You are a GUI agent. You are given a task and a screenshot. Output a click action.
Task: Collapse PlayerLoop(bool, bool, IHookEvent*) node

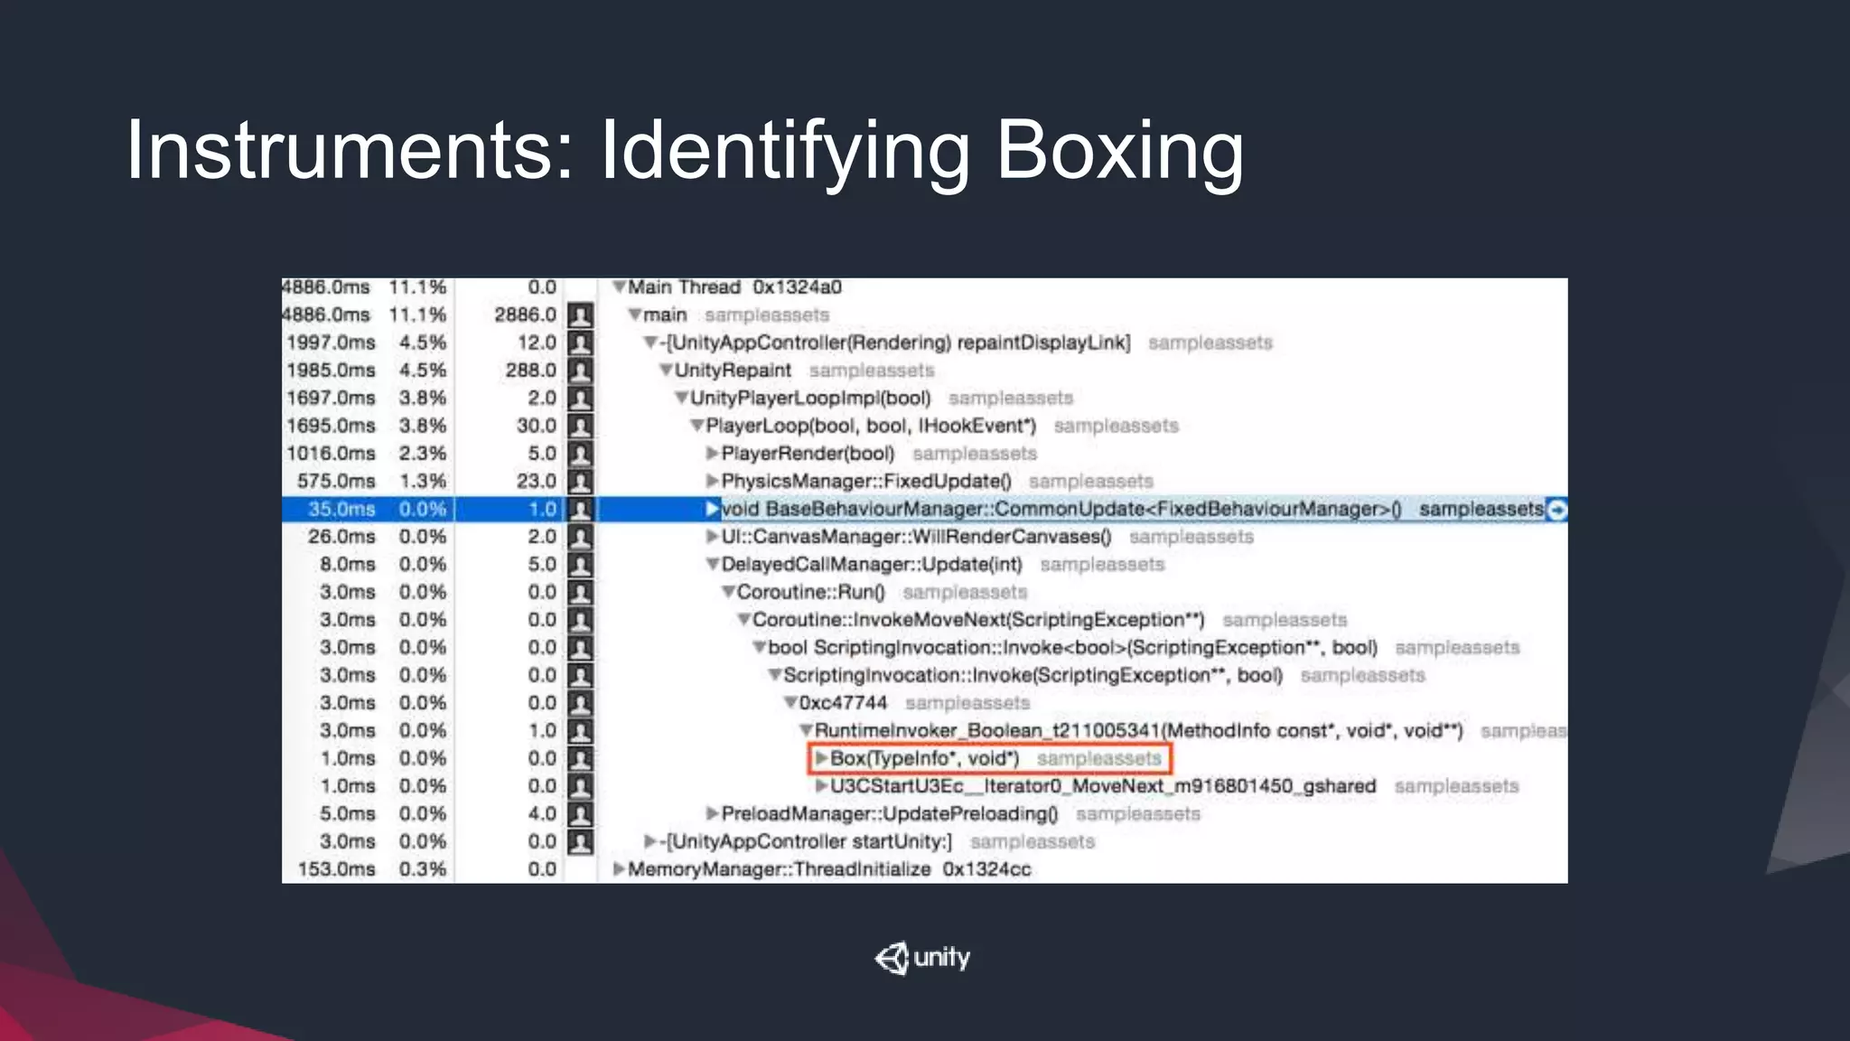point(697,426)
